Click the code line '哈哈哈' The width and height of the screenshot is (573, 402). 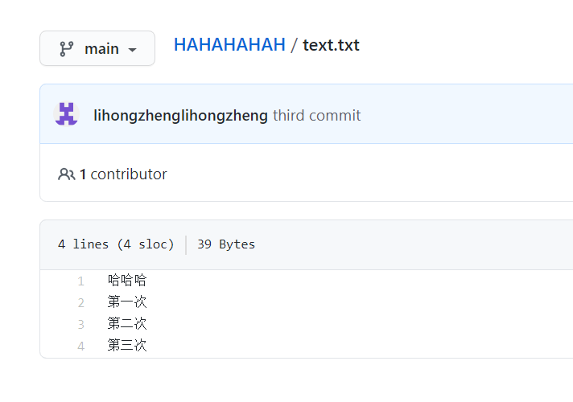127,281
